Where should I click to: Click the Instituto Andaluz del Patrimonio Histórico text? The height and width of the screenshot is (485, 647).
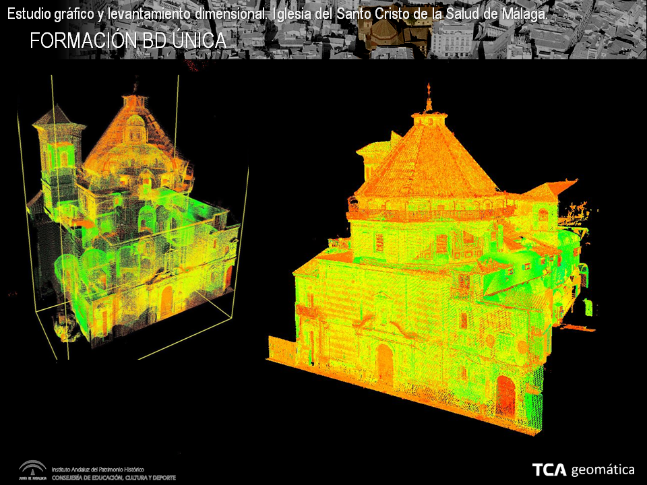click(x=98, y=470)
